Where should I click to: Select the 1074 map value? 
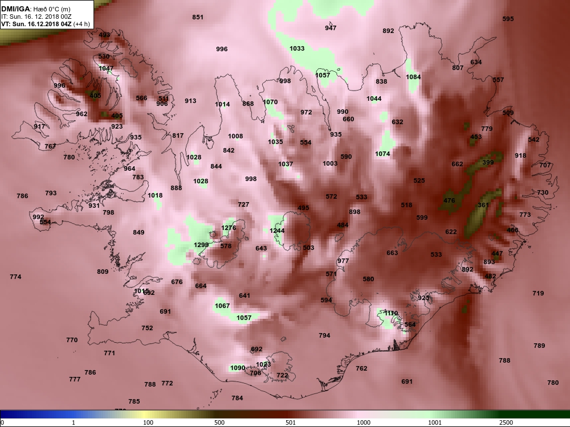(383, 154)
